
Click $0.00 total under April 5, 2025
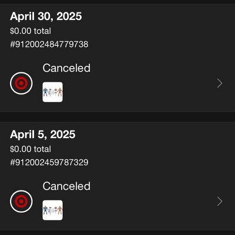31,149
